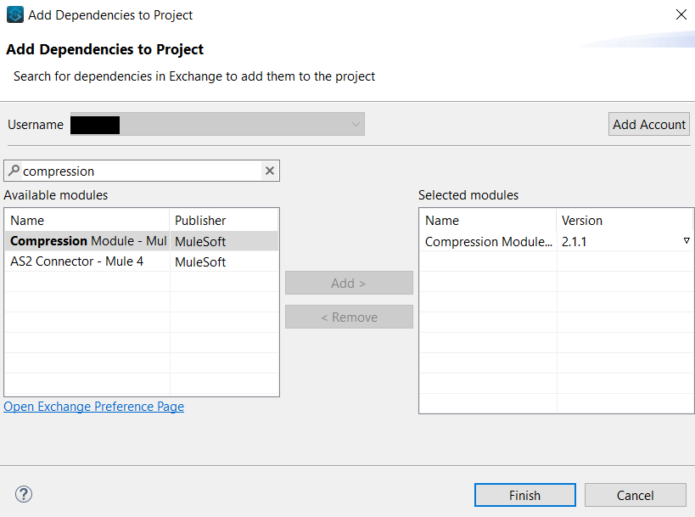This screenshot has width=695, height=517.
Task: Click the magnifier icon in search box
Action: [14, 171]
